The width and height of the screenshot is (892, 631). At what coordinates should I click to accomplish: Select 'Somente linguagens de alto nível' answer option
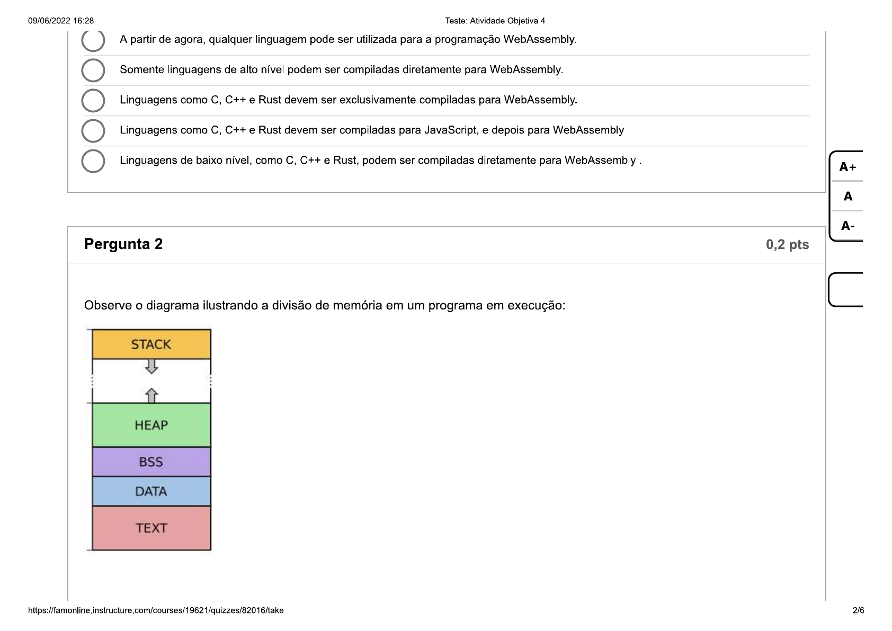(x=94, y=69)
